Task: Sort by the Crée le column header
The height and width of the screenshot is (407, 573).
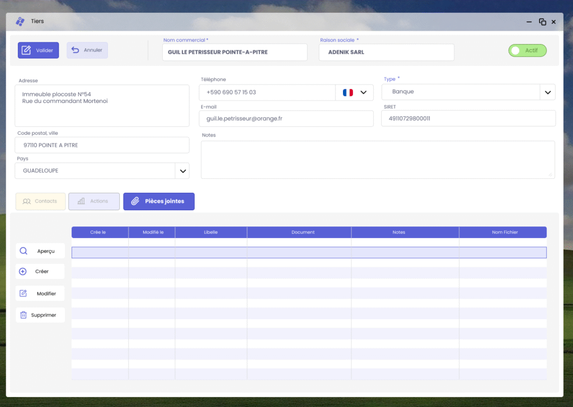Action: click(x=98, y=232)
